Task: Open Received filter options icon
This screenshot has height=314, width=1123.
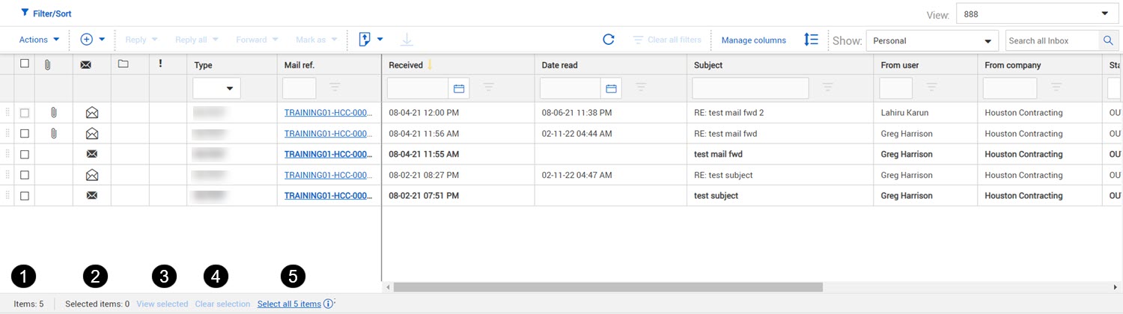Action: (x=488, y=88)
